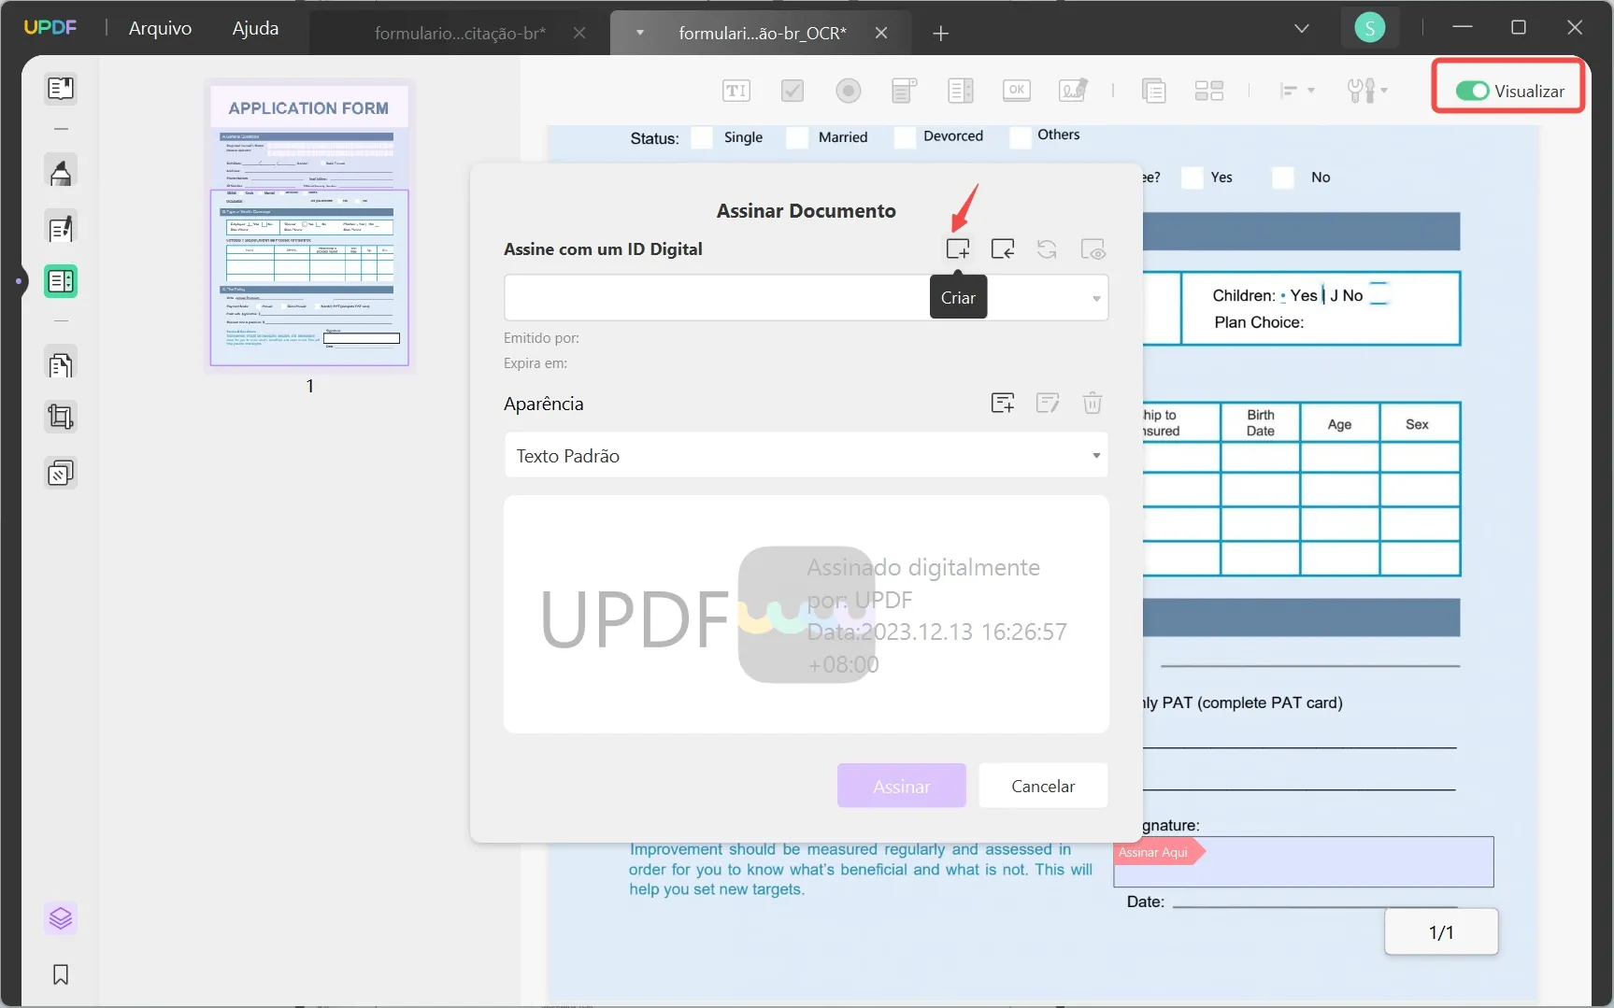This screenshot has width=1614, height=1008.
Task: Select the Digital Signature form tool
Action: (1073, 91)
